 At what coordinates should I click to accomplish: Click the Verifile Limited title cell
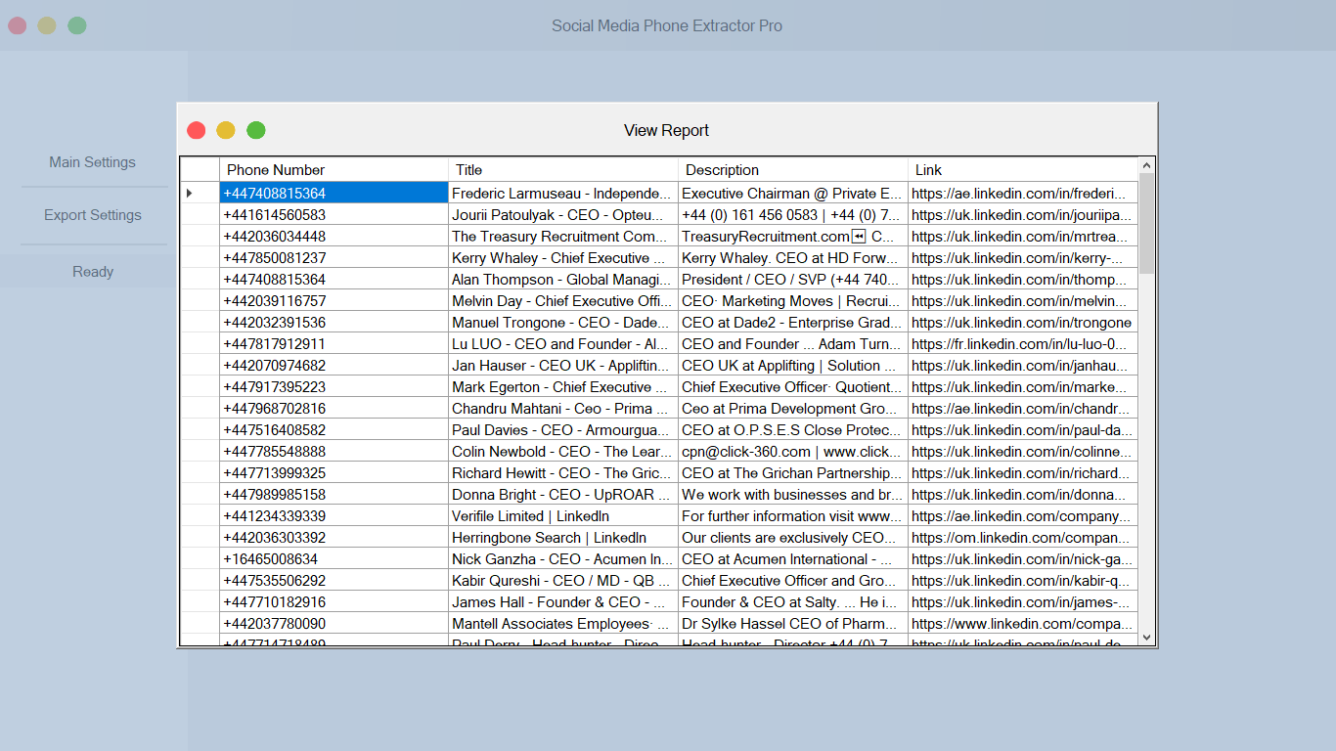click(563, 516)
